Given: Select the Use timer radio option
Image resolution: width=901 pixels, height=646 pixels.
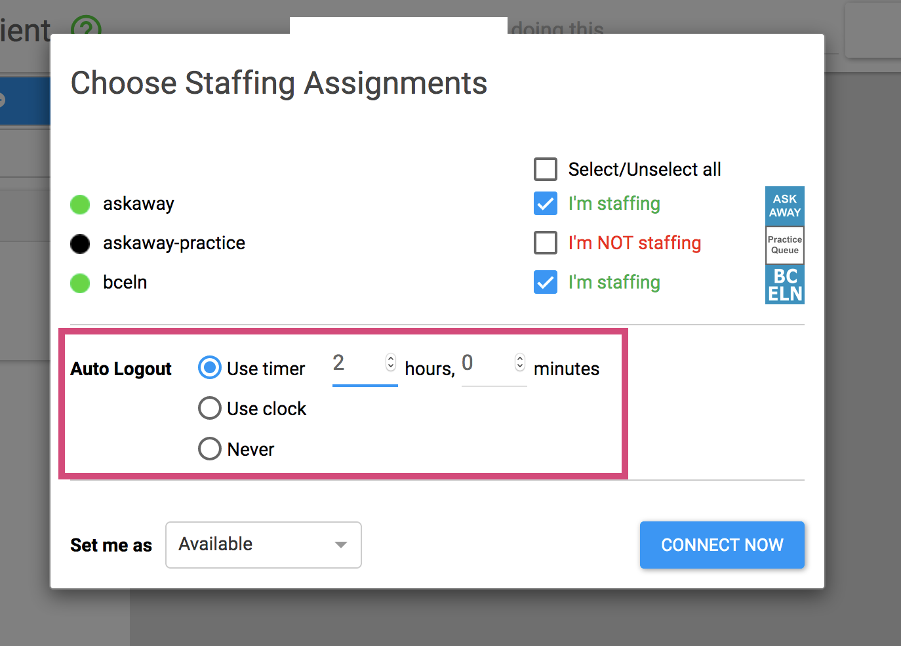Looking at the screenshot, I should pyautogui.click(x=210, y=368).
